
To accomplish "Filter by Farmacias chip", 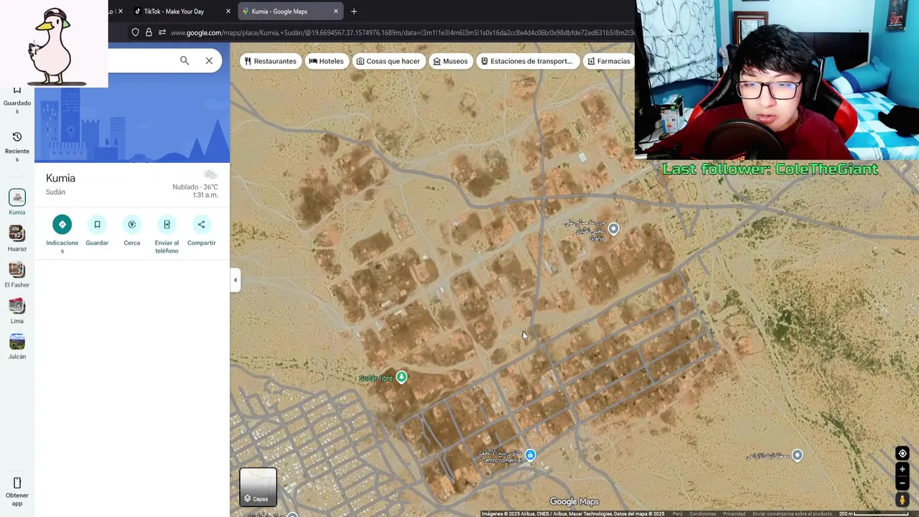I will 608,61.
